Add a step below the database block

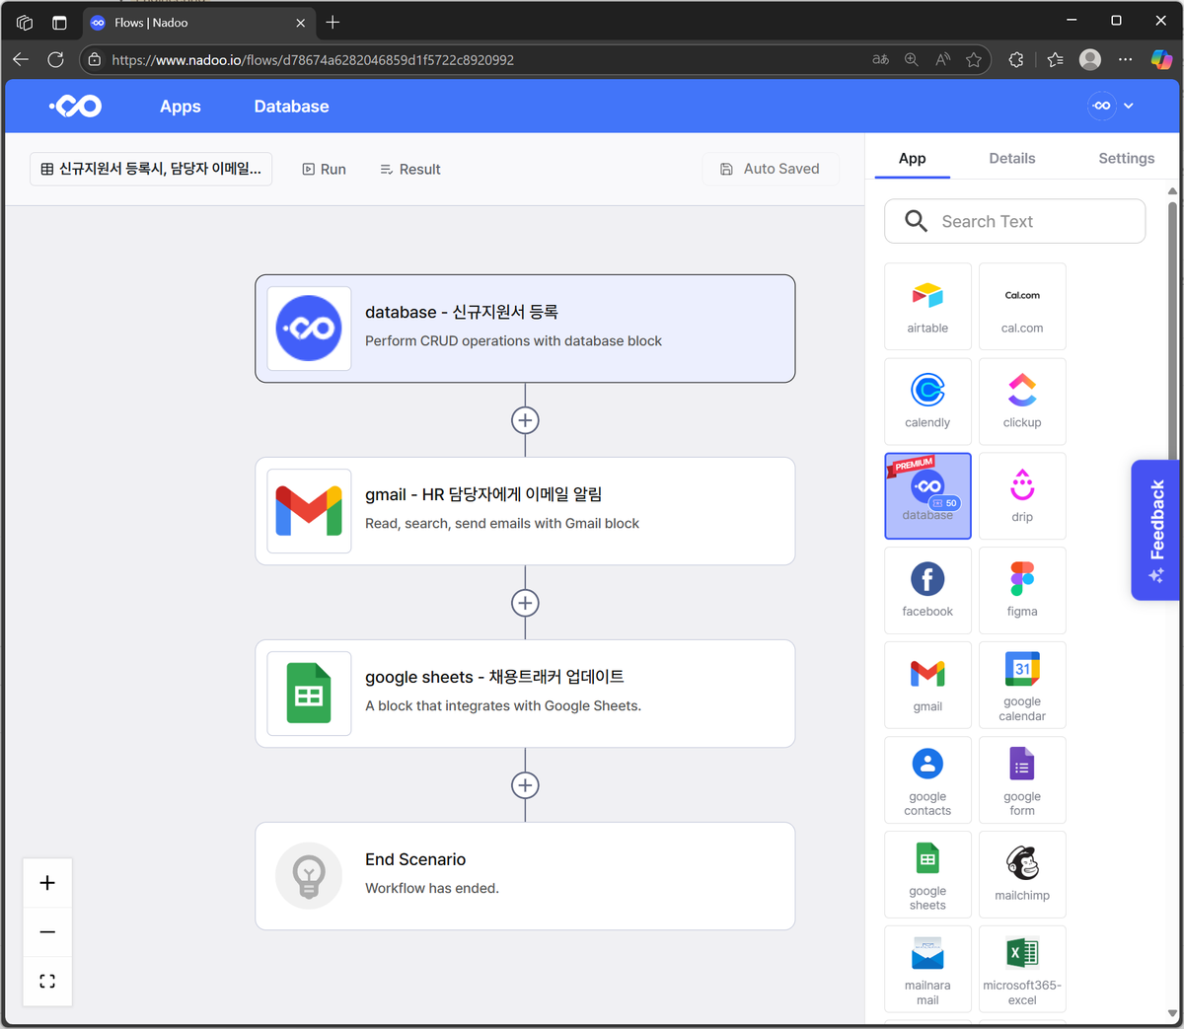(x=525, y=420)
